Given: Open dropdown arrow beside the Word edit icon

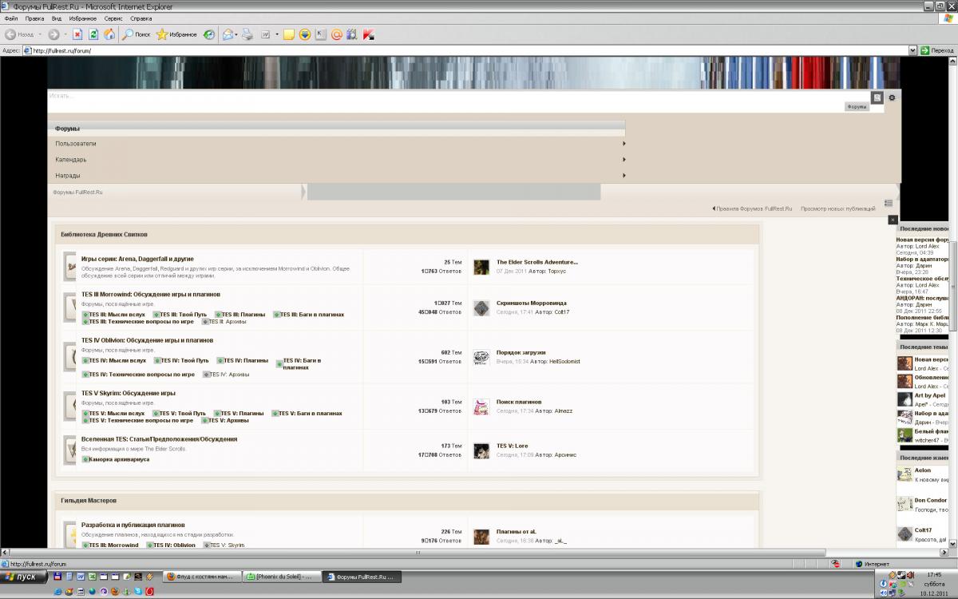Looking at the screenshot, I should click(277, 34).
